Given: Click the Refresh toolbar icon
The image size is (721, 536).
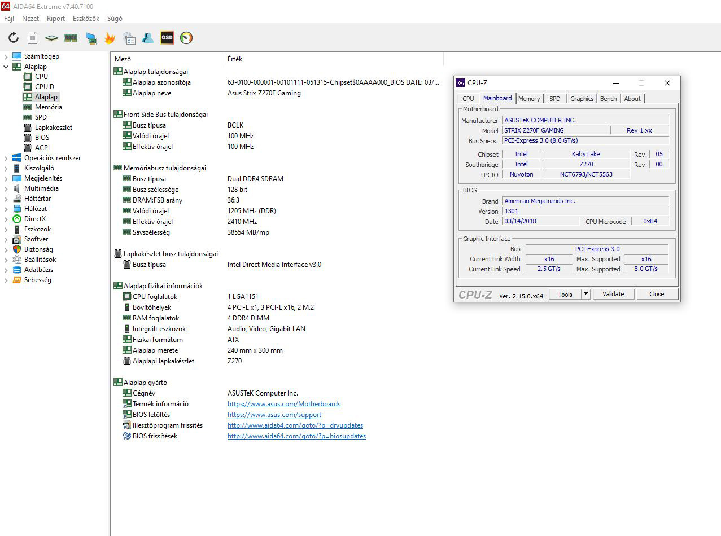Looking at the screenshot, I should point(14,38).
